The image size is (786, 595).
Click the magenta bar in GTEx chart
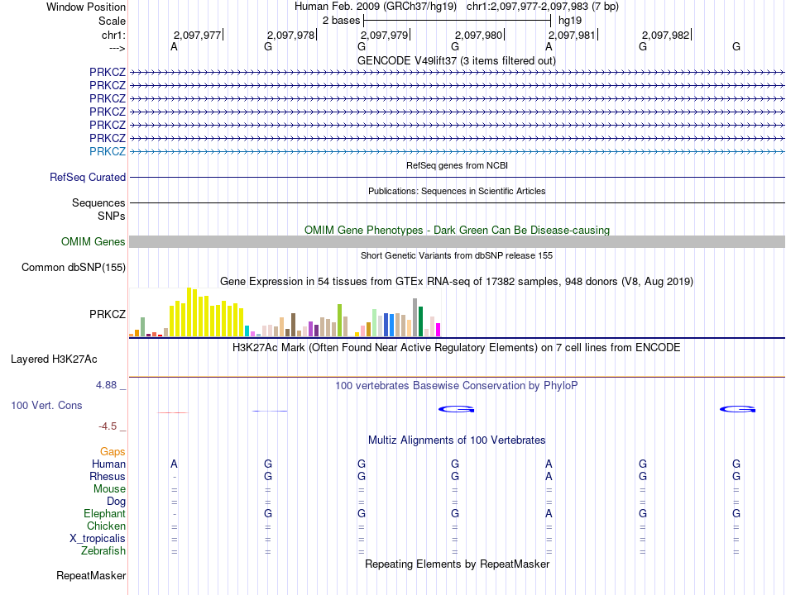tap(439, 330)
